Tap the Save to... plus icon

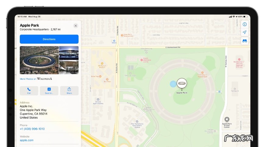(49, 91)
